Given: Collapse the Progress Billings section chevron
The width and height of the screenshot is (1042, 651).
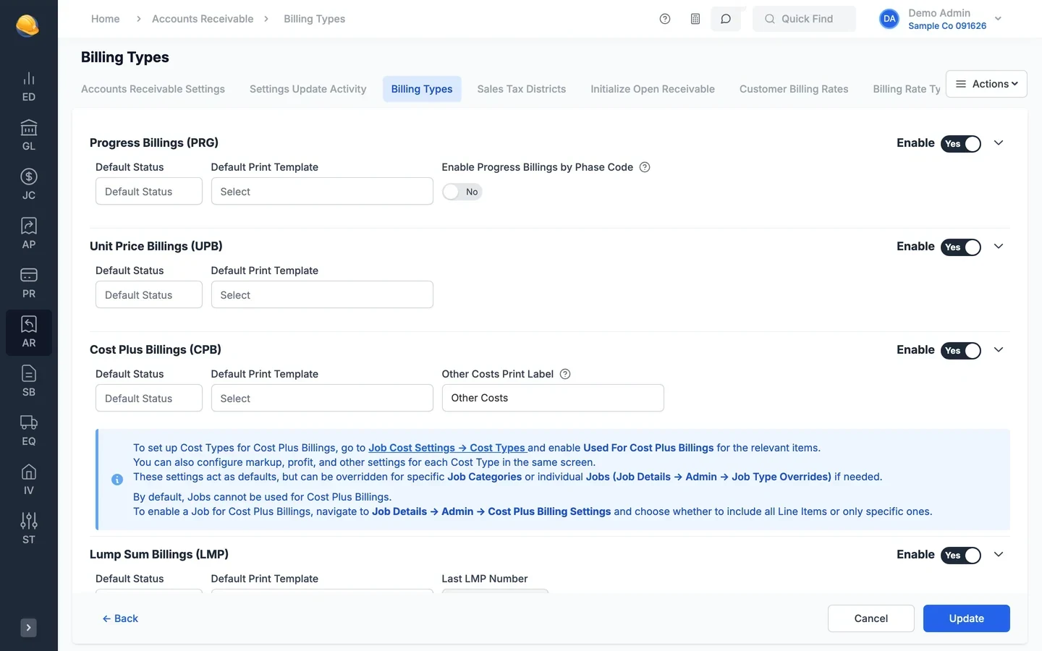Looking at the screenshot, I should (999, 143).
